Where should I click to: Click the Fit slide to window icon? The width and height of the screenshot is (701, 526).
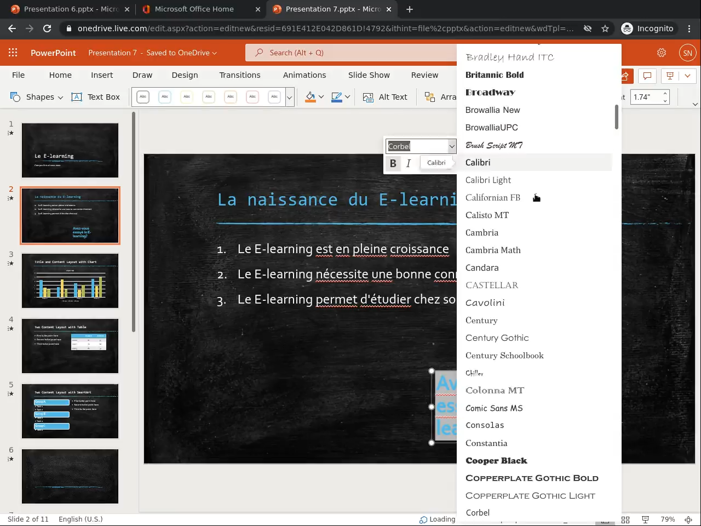click(687, 519)
